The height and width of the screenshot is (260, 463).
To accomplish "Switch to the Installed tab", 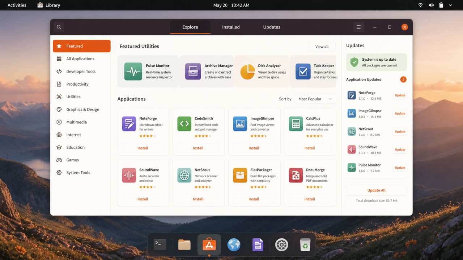I will pos(231,27).
